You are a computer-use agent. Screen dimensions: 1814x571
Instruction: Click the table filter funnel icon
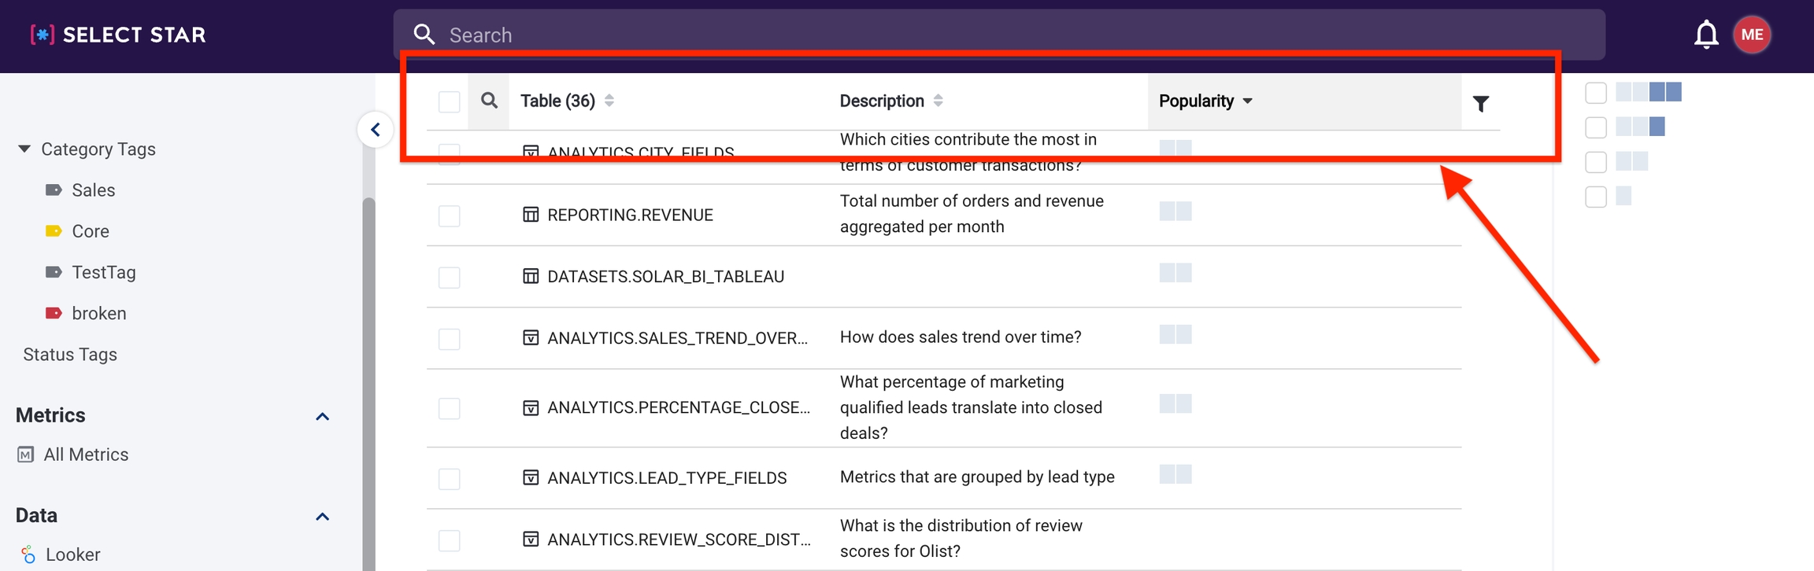1480,103
